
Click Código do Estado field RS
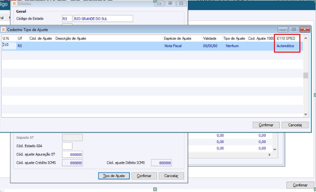pyautogui.click(x=67, y=19)
